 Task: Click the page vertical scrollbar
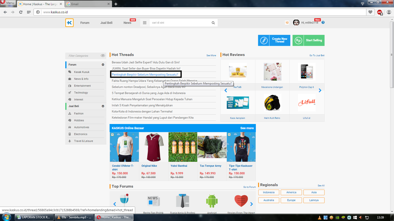pos(392,55)
